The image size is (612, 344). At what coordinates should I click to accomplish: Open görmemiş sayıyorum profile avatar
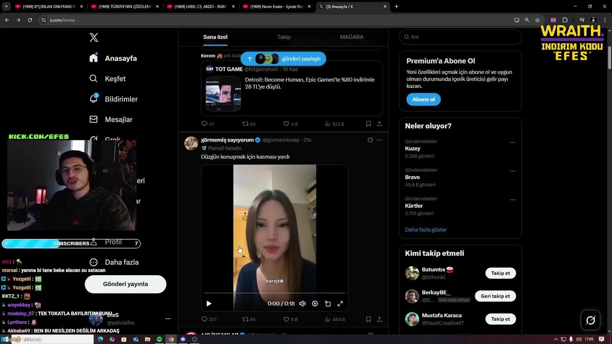(191, 143)
